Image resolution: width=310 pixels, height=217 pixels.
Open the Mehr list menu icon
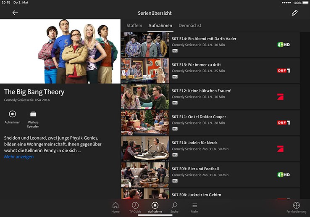coord(194,205)
